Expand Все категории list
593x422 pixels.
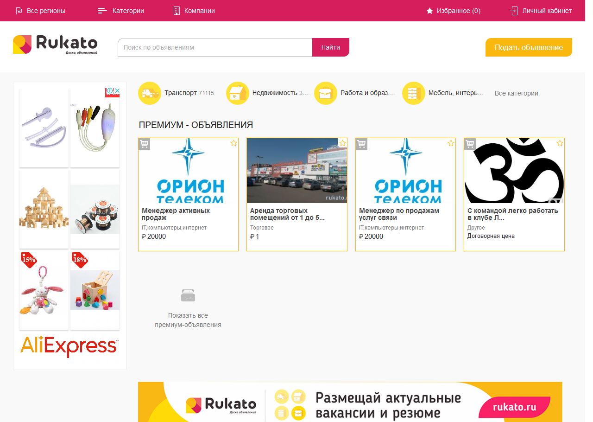coord(516,93)
